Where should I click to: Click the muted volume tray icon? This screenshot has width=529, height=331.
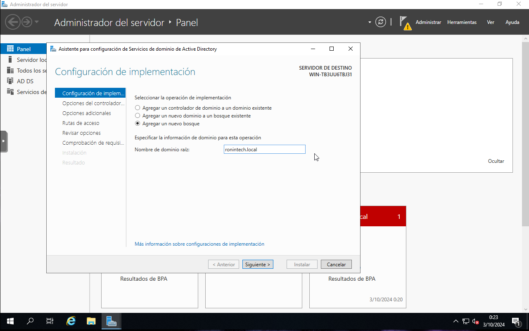tap(475, 321)
